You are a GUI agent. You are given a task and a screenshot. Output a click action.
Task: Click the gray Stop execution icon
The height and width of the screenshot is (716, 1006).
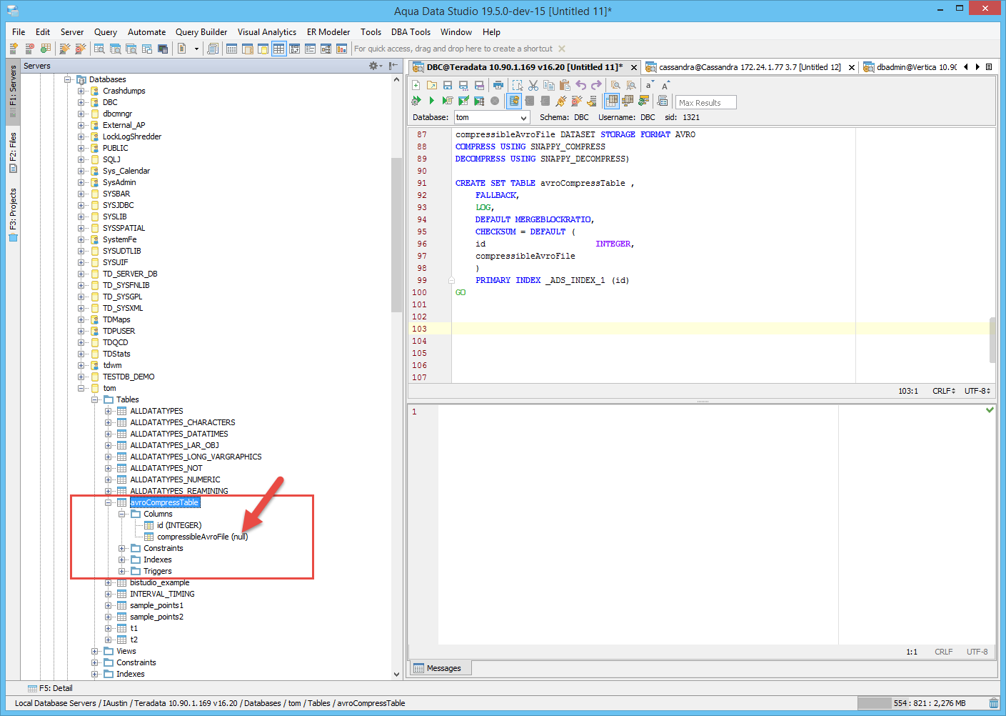pos(495,101)
